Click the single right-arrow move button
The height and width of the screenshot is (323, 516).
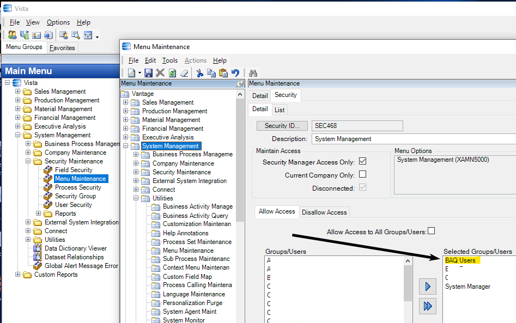[x=428, y=287]
